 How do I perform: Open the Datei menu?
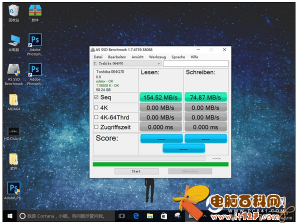98,57
